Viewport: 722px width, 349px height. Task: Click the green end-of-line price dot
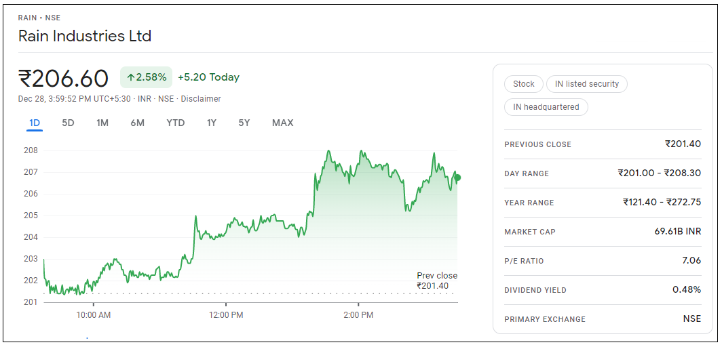coord(457,178)
